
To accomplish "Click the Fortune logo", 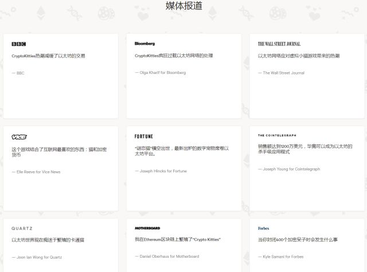I will tap(144, 136).
